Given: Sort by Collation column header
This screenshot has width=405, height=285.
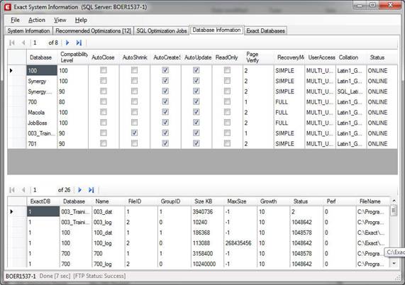Looking at the screenshot, I should click(x=351, y=57).
